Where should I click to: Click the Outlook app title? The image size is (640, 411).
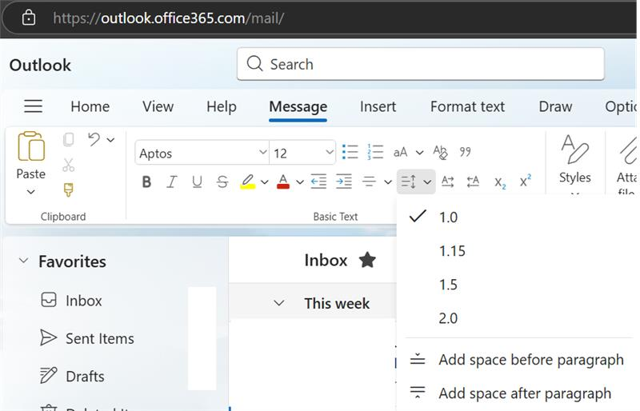point(40,66)
